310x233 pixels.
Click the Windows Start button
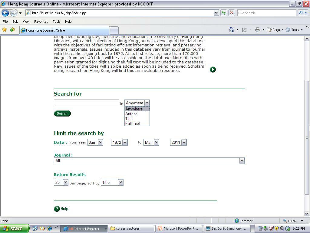(15, 228)
